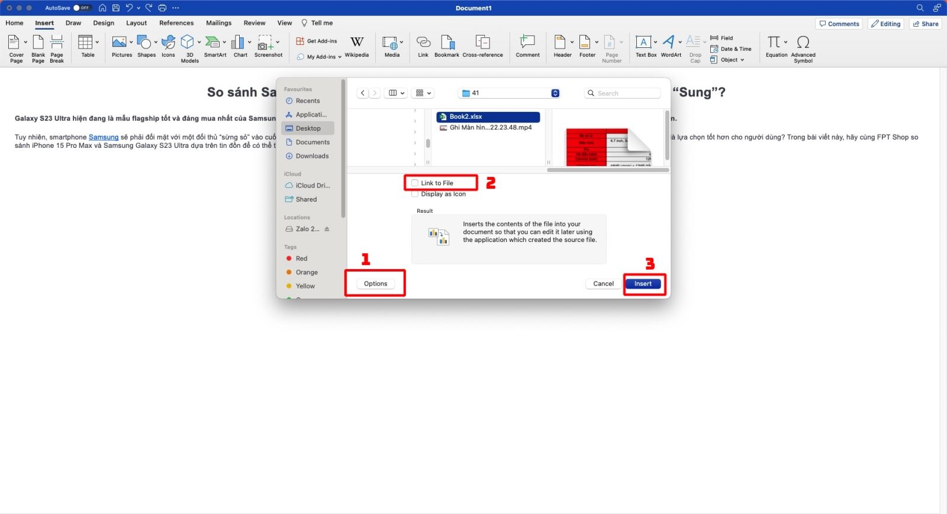Insert Media from ribbon
The height and width of the screenshot is (514, 947).
tap(392, 46)
